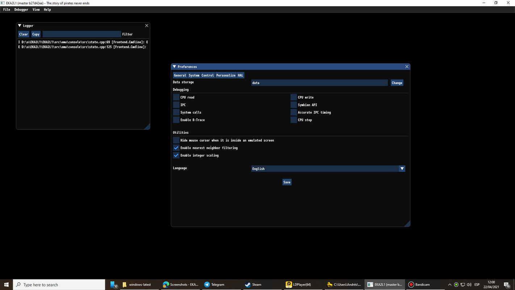Switch to the System tab in Preferences

pos(194,75)
